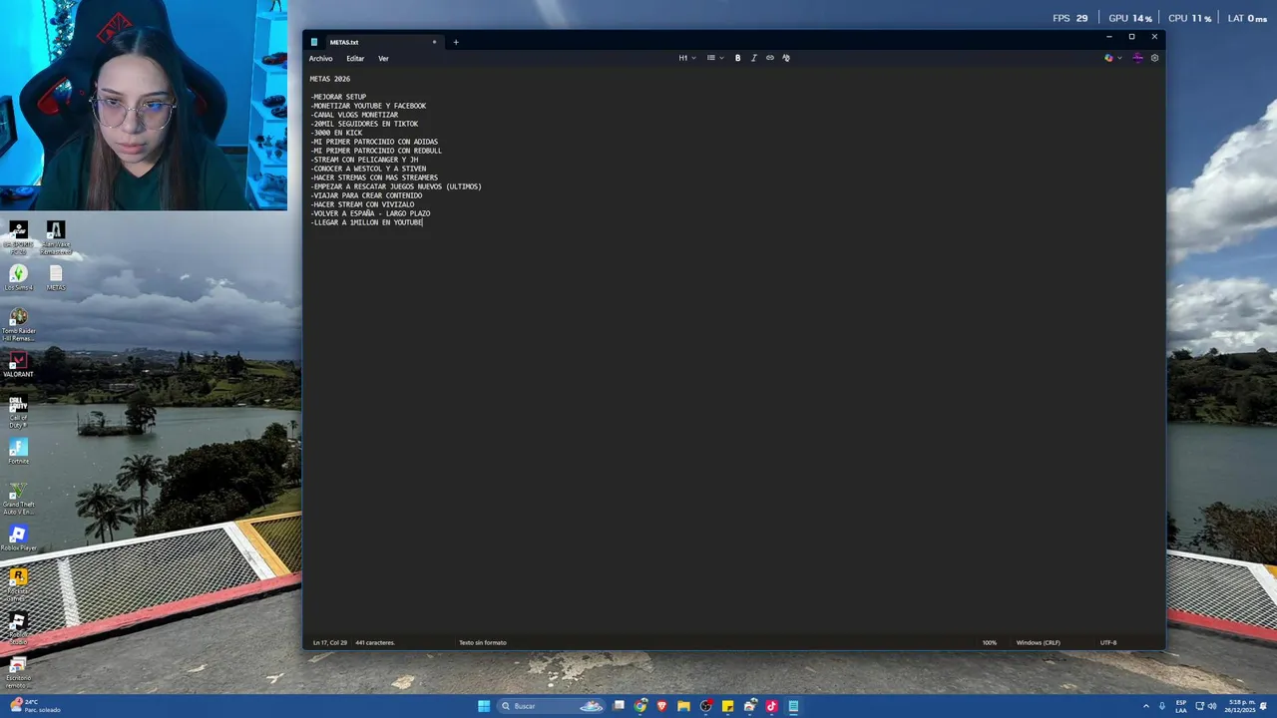Open the Archivo menu
This screenshot has height=718, width=1277.
tap(320, 59)
